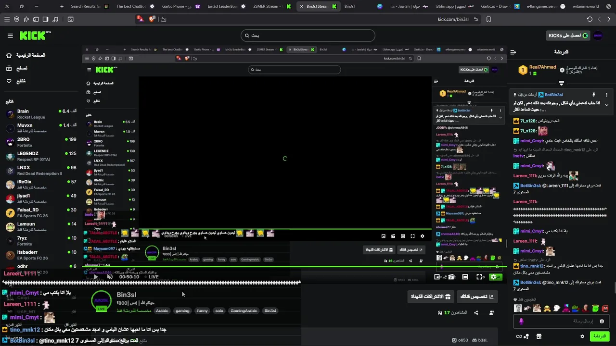Expand the leaderboard chevron under Real7Ahmad
This screenshot has height=346, width=616.
[561, 83]
